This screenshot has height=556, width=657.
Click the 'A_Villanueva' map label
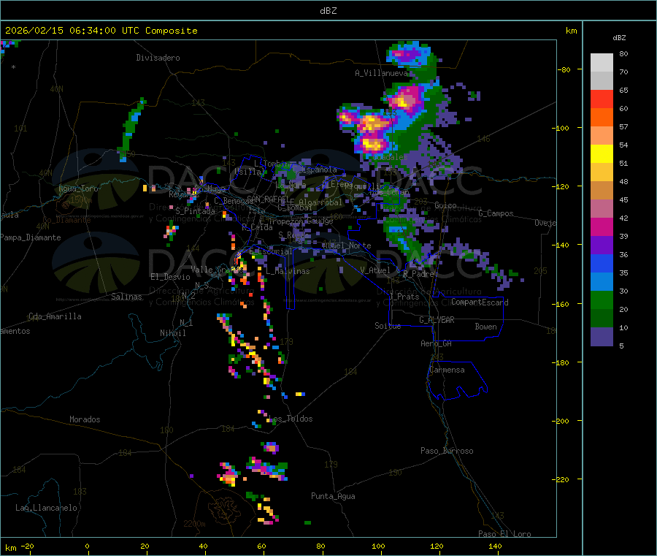(381, 73)
